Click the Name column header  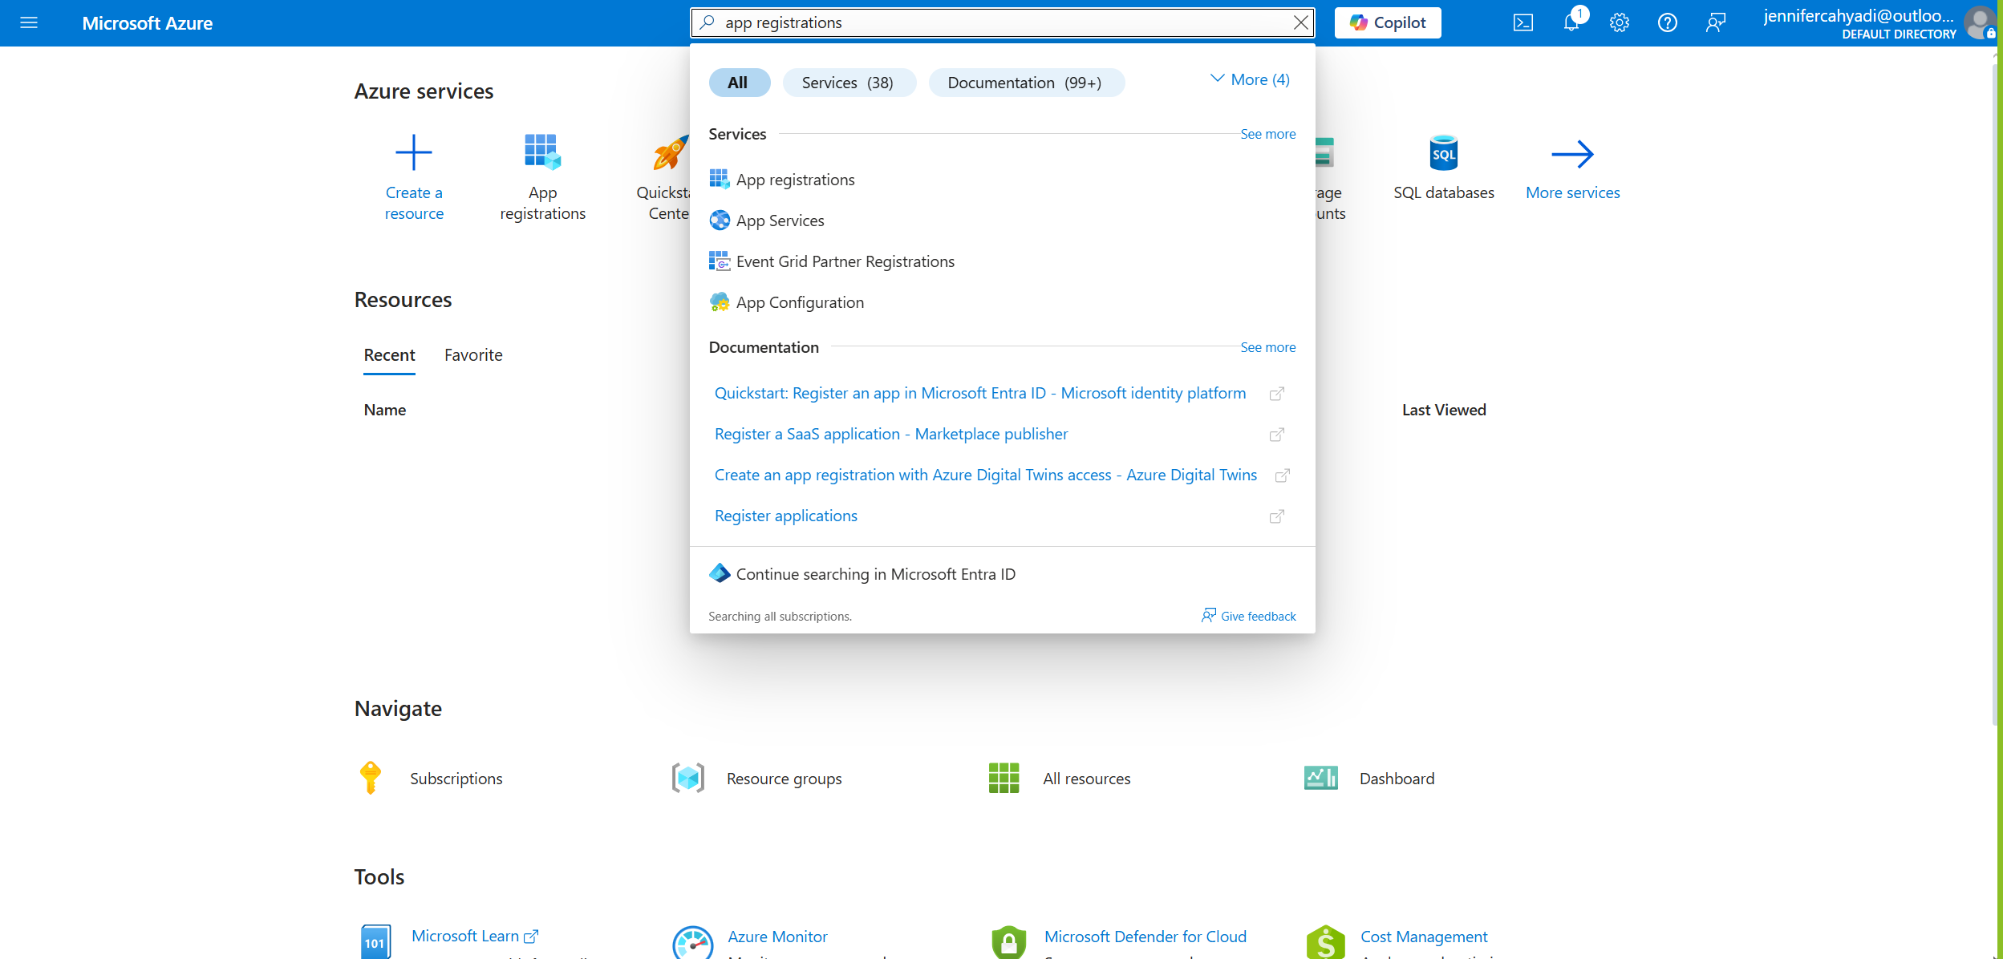pos(385,410)
